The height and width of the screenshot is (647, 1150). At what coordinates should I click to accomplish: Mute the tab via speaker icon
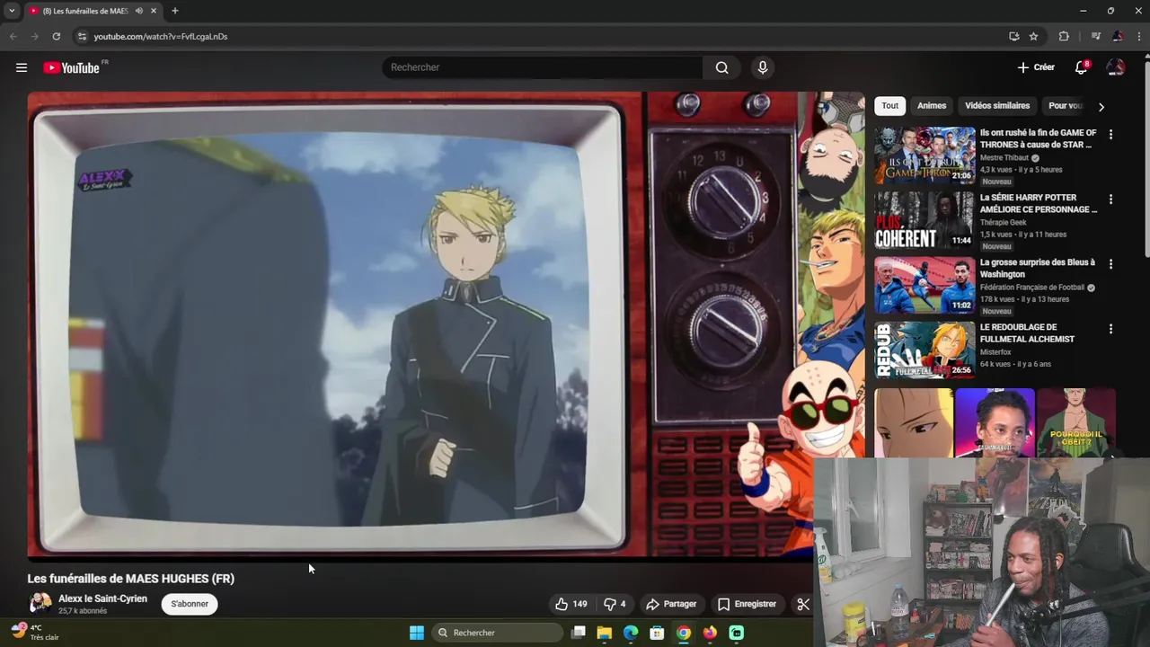click(138, 11)
